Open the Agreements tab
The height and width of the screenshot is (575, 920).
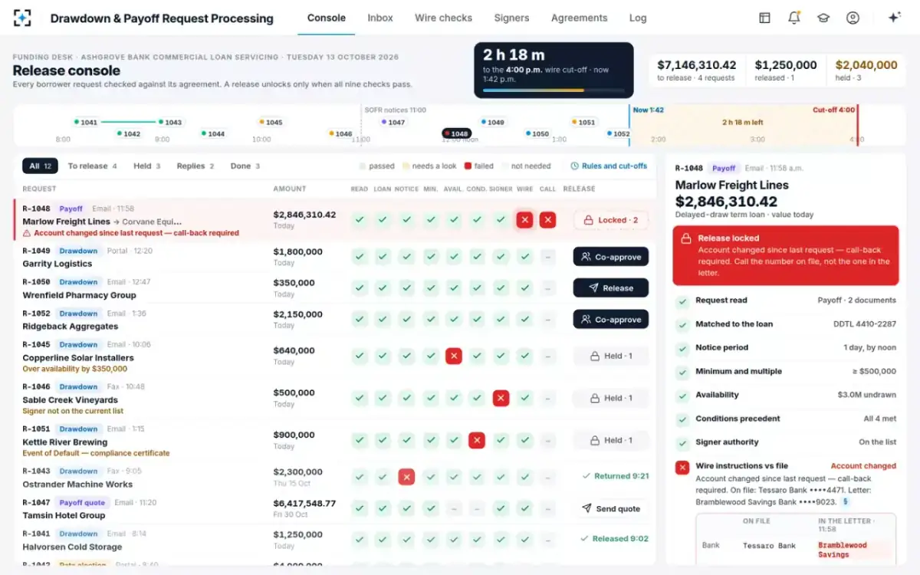click(579, 18)
